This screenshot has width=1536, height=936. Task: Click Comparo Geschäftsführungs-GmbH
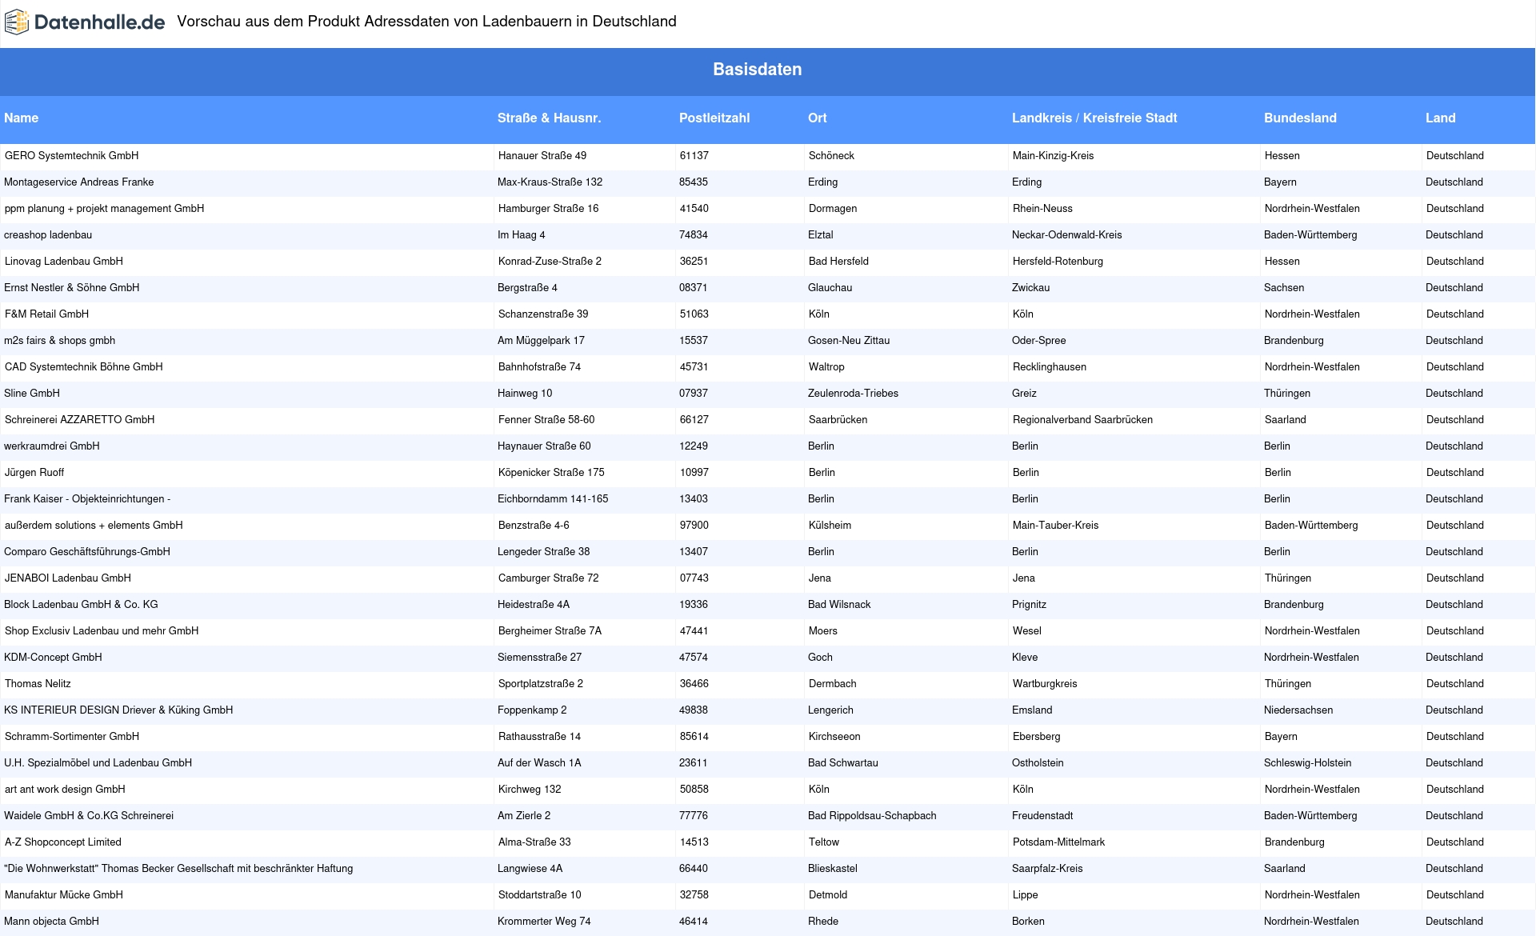tap(87, 551)
